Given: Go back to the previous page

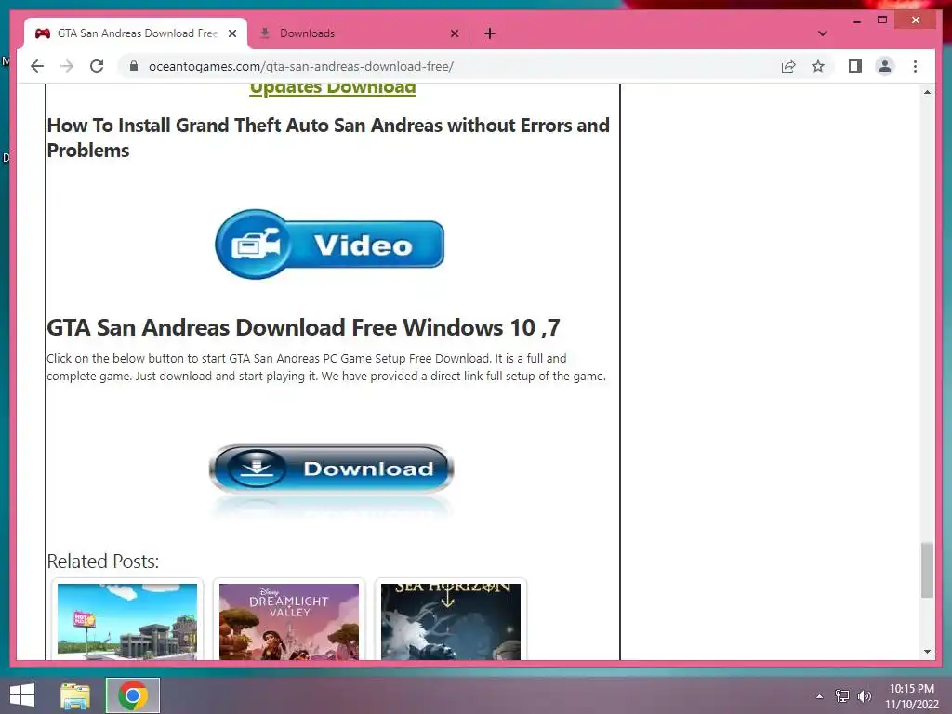Looking at the screenshot, I should pyautogui.click(x=37, y=66).
